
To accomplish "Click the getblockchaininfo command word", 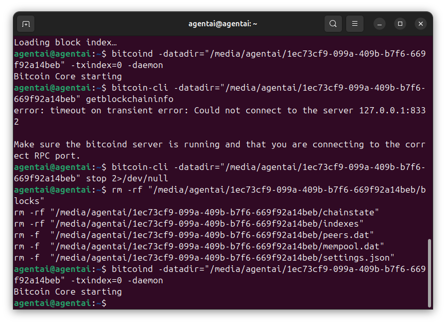I will point(130,99).
